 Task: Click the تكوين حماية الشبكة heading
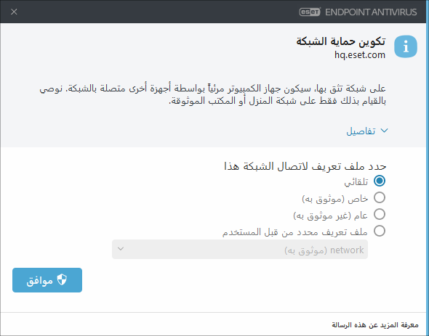click(340, 41)
